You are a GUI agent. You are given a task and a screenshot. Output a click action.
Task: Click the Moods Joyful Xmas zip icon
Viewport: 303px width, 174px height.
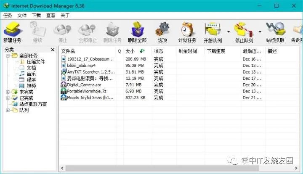[64, 98]
